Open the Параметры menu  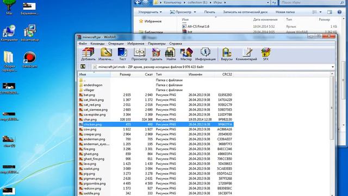(x=157, y=44)
